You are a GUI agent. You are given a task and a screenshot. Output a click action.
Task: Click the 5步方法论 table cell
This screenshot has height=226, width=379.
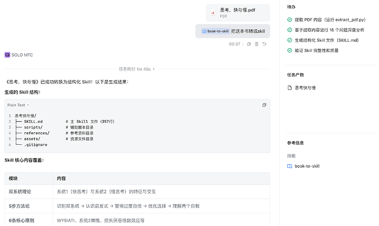(x=29, y=206)
